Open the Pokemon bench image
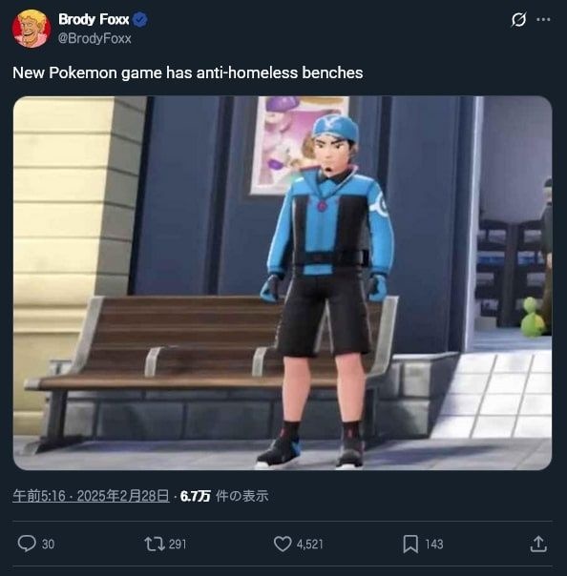The image size is (567, 576). (x=283, y=283)
